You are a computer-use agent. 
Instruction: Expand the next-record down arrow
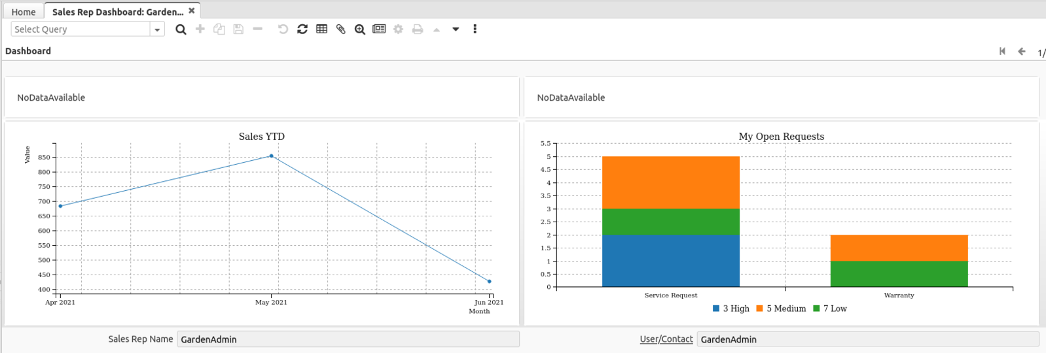tap(456, 29)
